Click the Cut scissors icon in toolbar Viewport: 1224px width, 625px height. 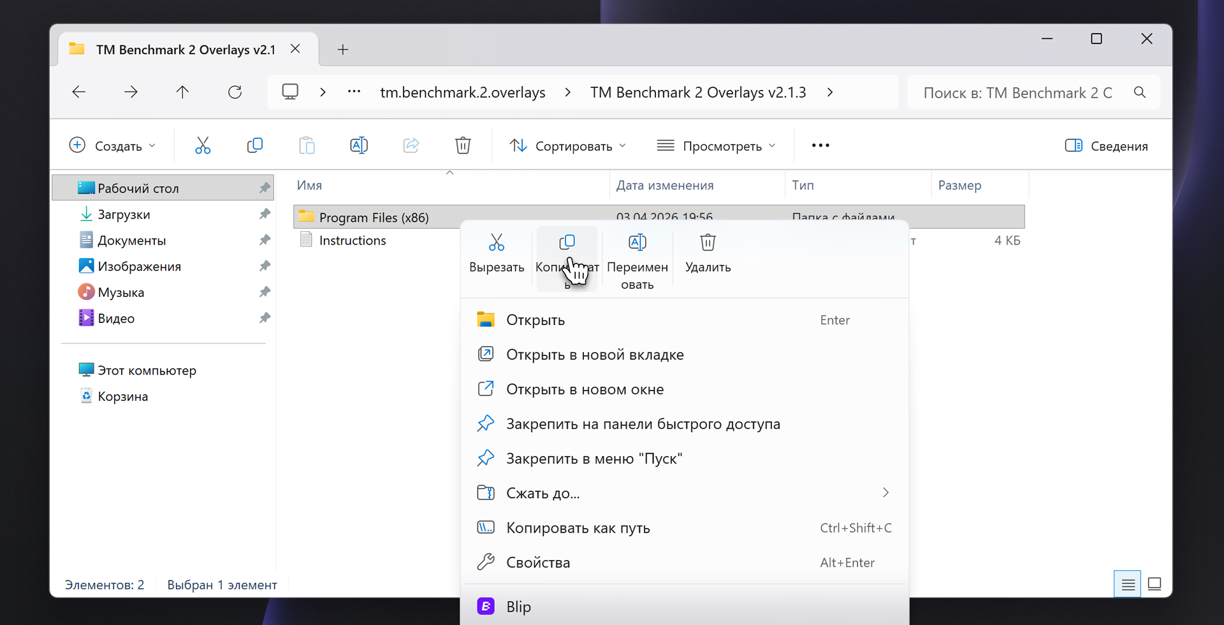203,146
